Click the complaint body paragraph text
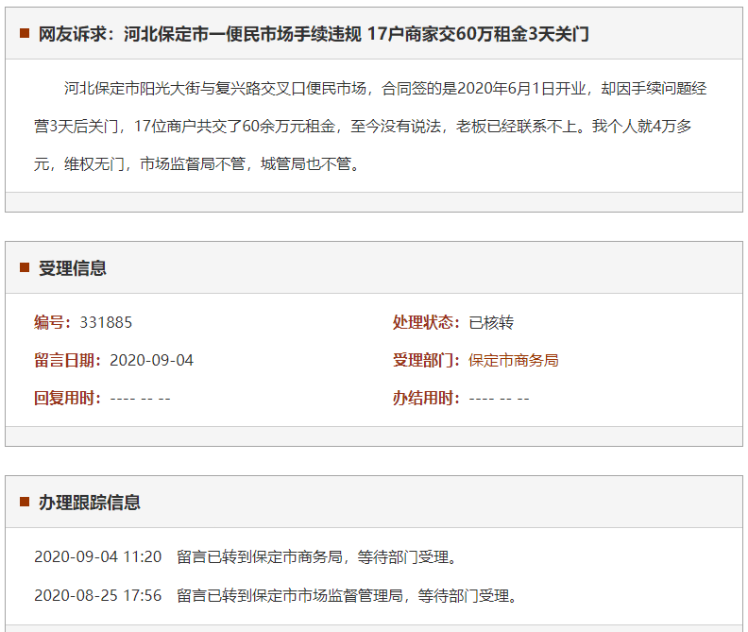The width and height of the screenshot is (748, 632). pos(371,126)
